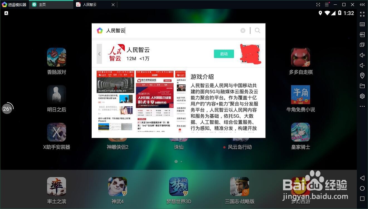The width and height of the screenshot is (368, 209).
Task: Click the 诛仙 app label
Action: coord(178,147)
